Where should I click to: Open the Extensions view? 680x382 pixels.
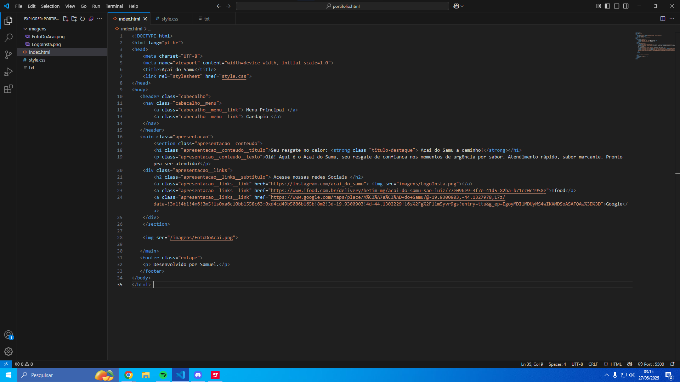(8, 89)
